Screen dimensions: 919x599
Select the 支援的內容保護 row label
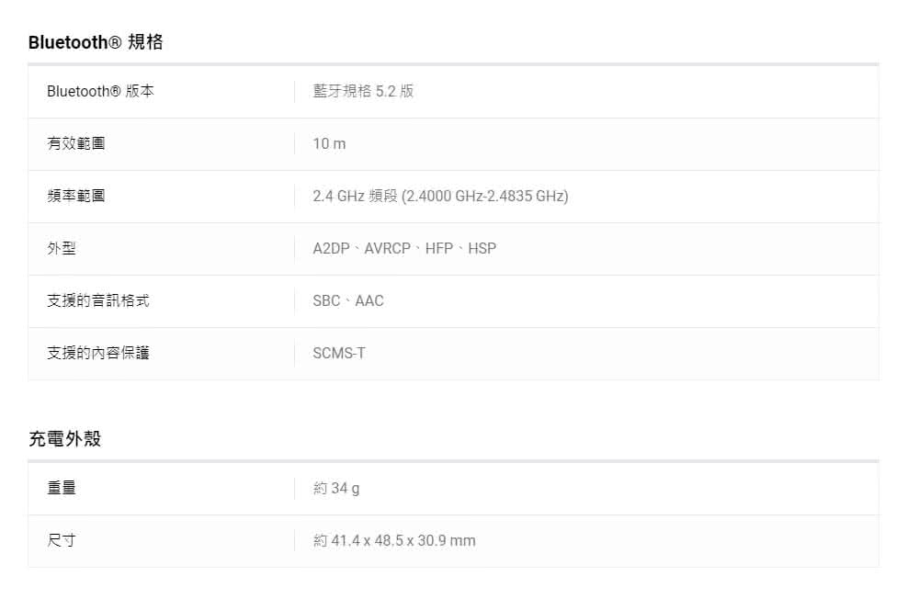[98, 353]
